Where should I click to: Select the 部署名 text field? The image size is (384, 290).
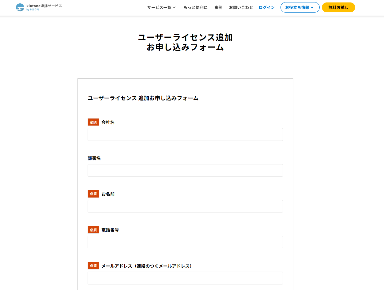(185, 171)
